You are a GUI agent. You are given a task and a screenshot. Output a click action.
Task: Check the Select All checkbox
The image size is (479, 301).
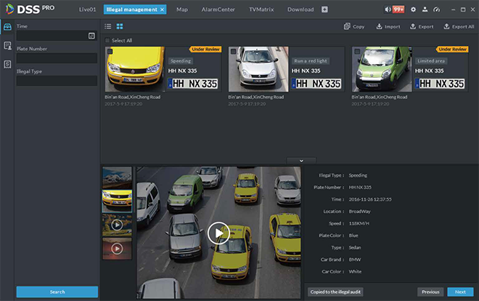[x=108, y=40]
